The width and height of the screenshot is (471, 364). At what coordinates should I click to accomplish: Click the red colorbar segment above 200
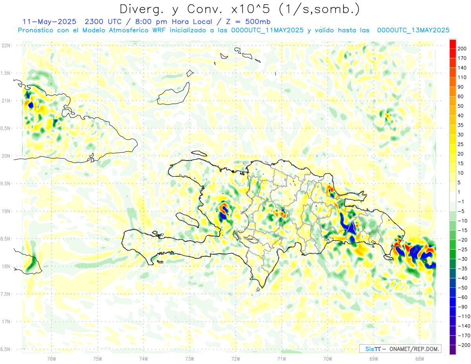(x=453, y=44)
